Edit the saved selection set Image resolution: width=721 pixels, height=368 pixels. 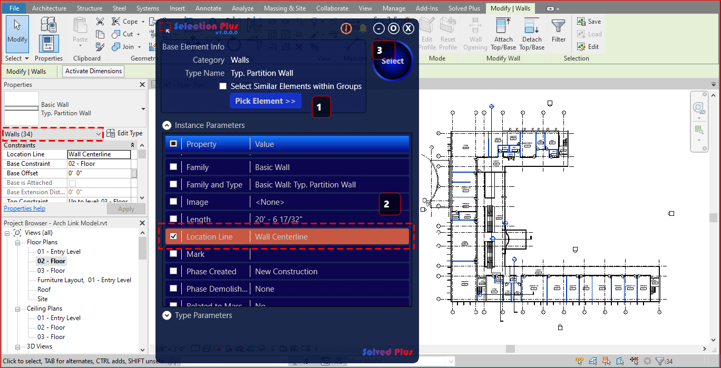pos(588,47)
